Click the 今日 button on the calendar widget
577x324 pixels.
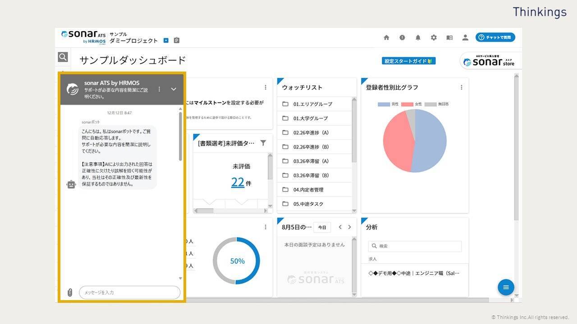(322, 227)
